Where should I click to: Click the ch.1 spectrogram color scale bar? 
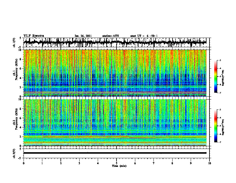[216, 77]
